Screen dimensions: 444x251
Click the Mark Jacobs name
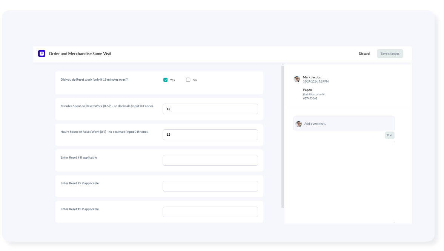[312, 77]
